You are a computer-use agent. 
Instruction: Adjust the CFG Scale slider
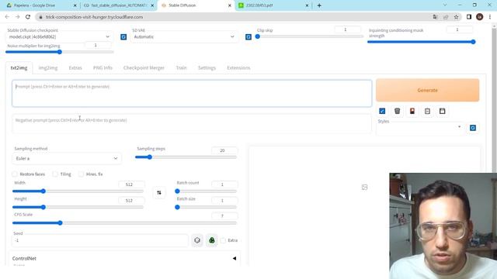click(124, 223)
